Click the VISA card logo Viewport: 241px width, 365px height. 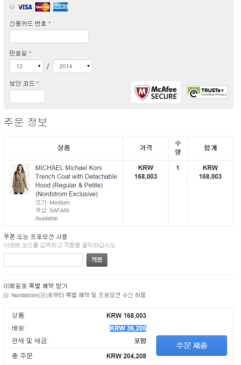click(x=25, y=7)
